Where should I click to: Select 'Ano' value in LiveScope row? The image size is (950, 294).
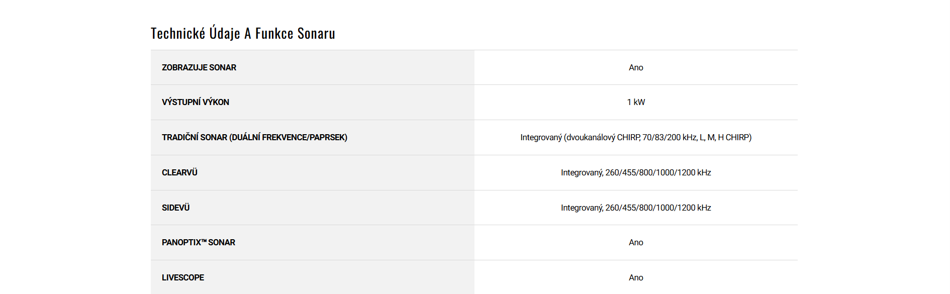coord(636,277)
